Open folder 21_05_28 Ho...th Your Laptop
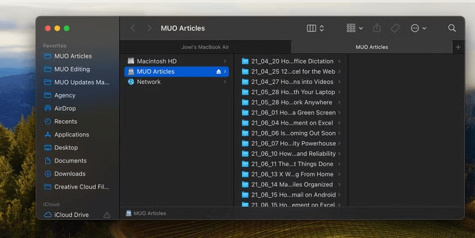475x238 pixels. (x=291, y=92)
